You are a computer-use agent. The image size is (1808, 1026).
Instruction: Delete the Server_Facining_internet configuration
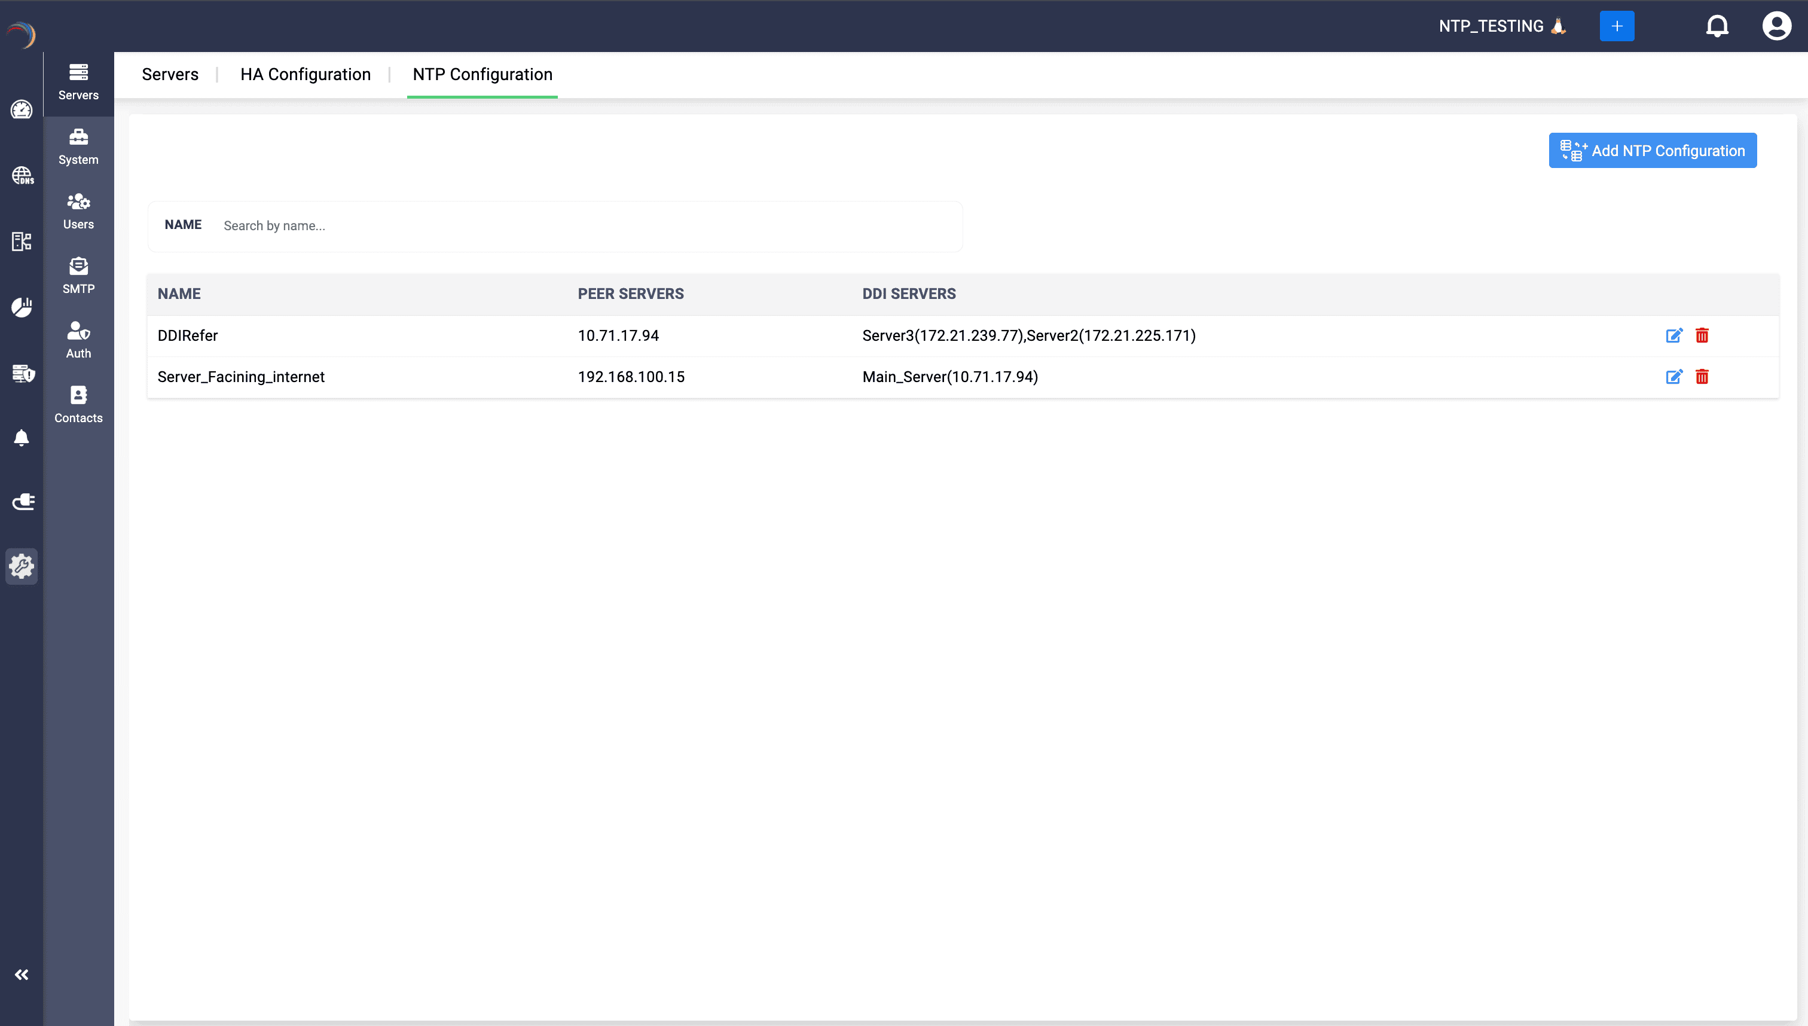point(1702,377)
